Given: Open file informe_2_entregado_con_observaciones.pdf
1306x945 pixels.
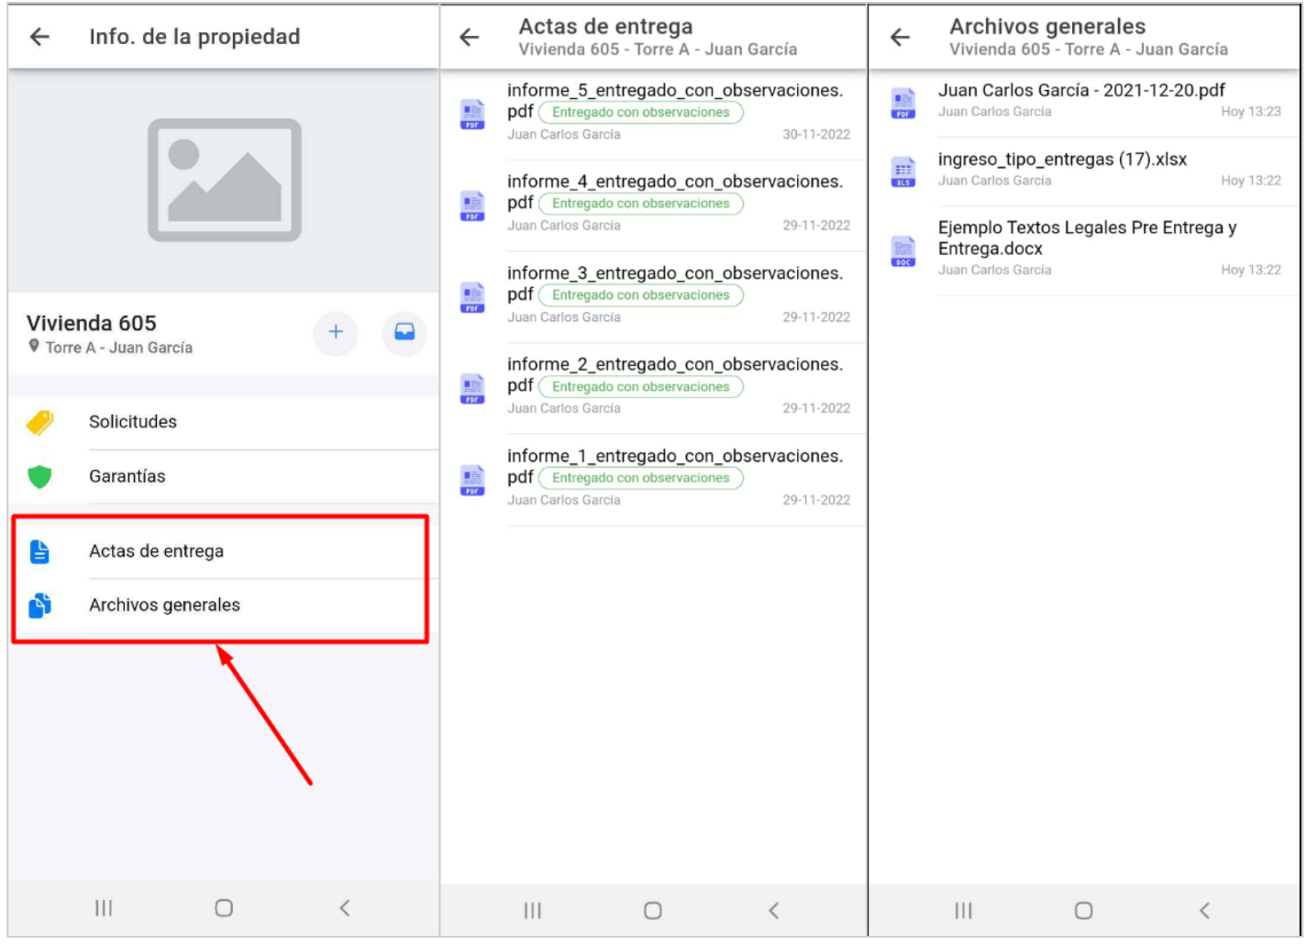Looking at the screenshot, I should (x=653, y=388).
